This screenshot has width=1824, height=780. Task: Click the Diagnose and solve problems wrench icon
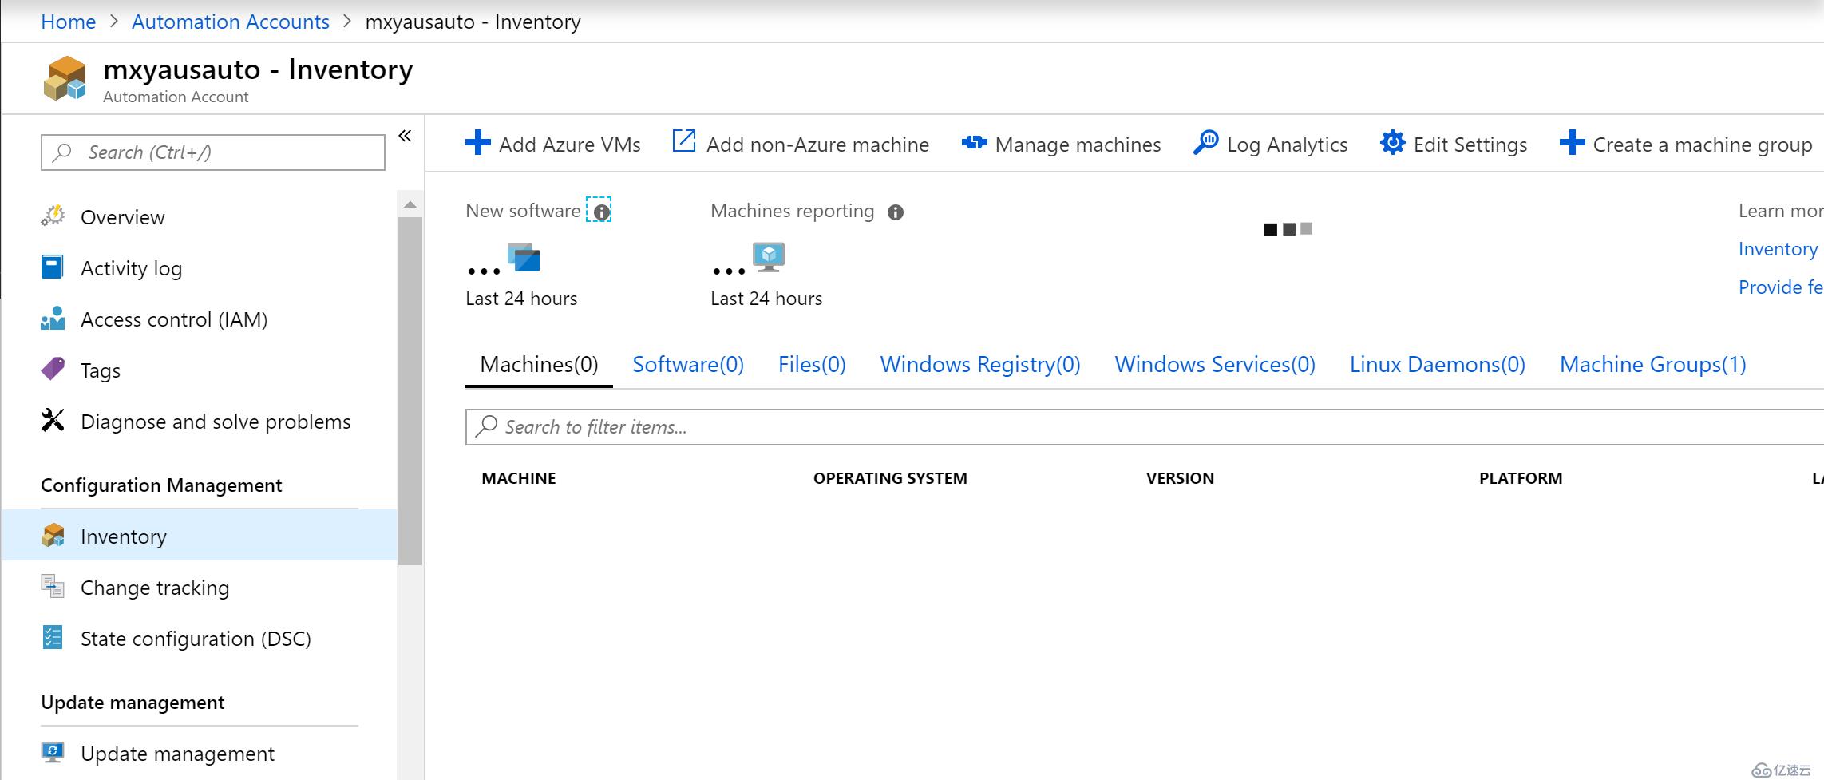[53, 420]
